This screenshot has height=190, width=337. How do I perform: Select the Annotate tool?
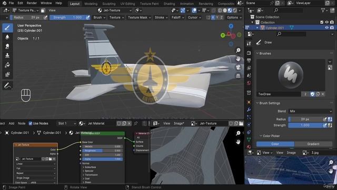tap(7, 85)
